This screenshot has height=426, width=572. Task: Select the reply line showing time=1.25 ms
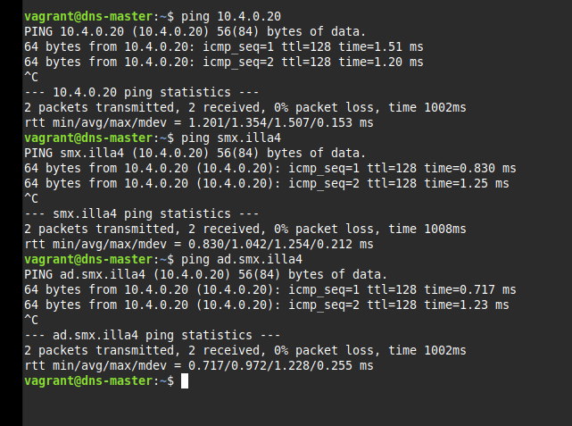[266, 184]
